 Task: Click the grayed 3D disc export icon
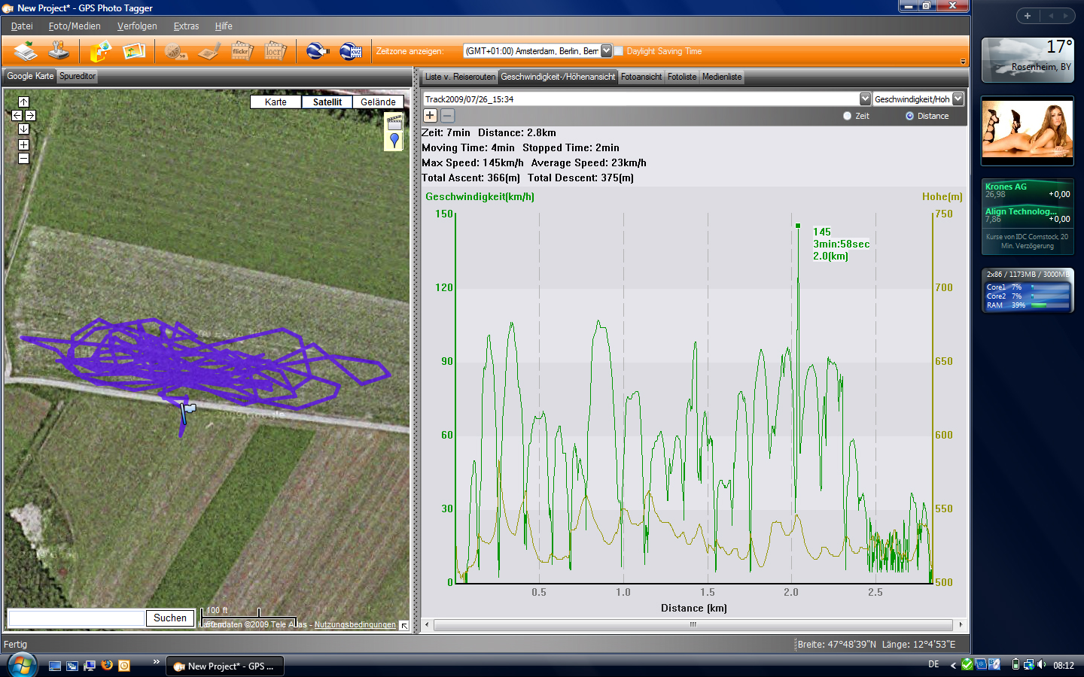pyautogui.click(x=176, y=51)
